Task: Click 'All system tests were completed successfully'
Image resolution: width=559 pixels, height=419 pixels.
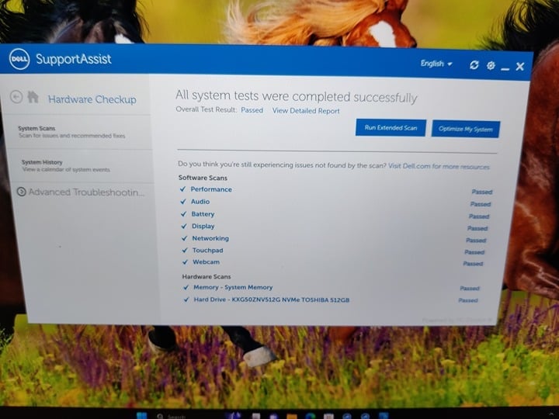Action: pyautogui.click(x=297, y=96)
